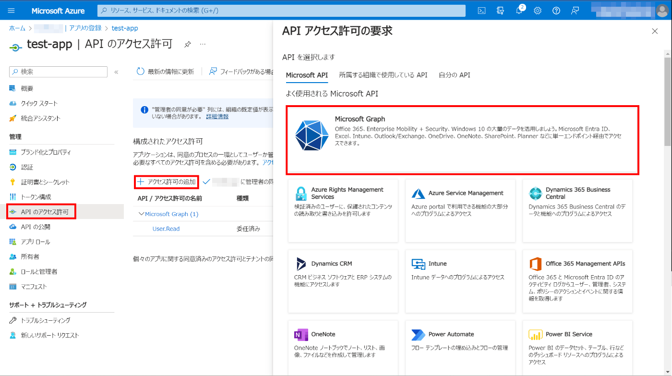Open the feedback icon in header
This screenshot has height=376, width=672.
(x=575, y=11)
